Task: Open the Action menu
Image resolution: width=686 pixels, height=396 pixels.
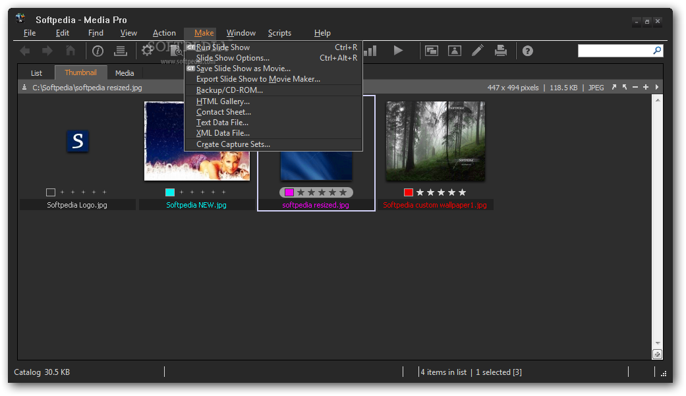Action: click(164, 33)
